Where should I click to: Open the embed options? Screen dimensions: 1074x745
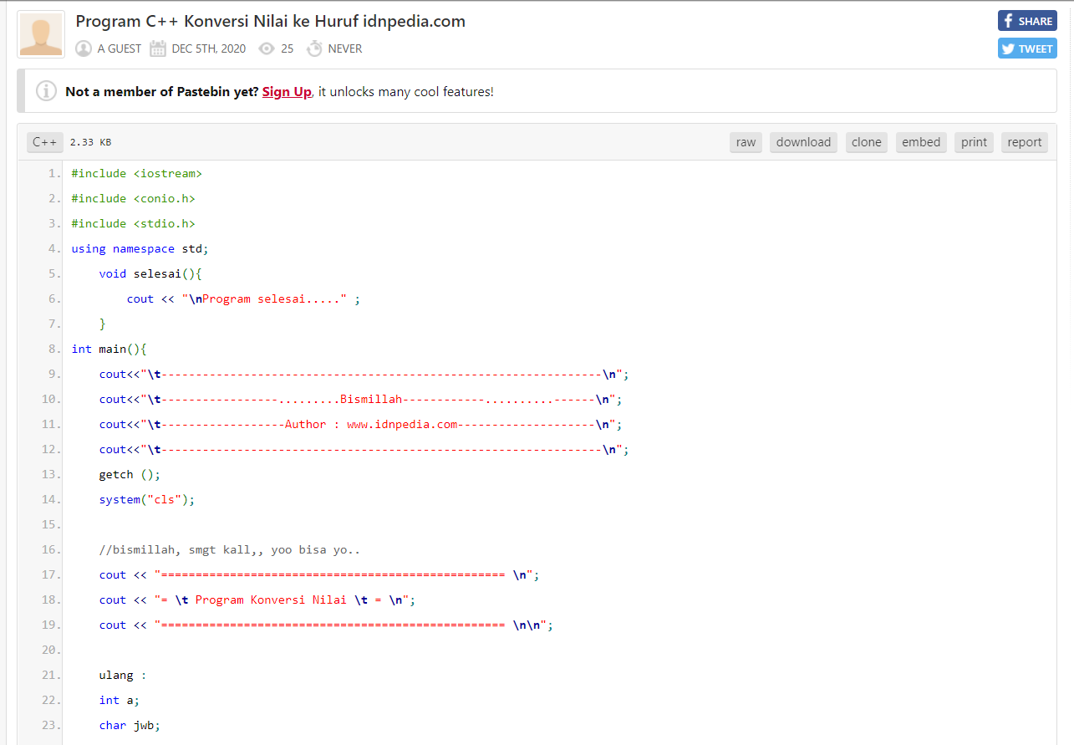[920, 142]
